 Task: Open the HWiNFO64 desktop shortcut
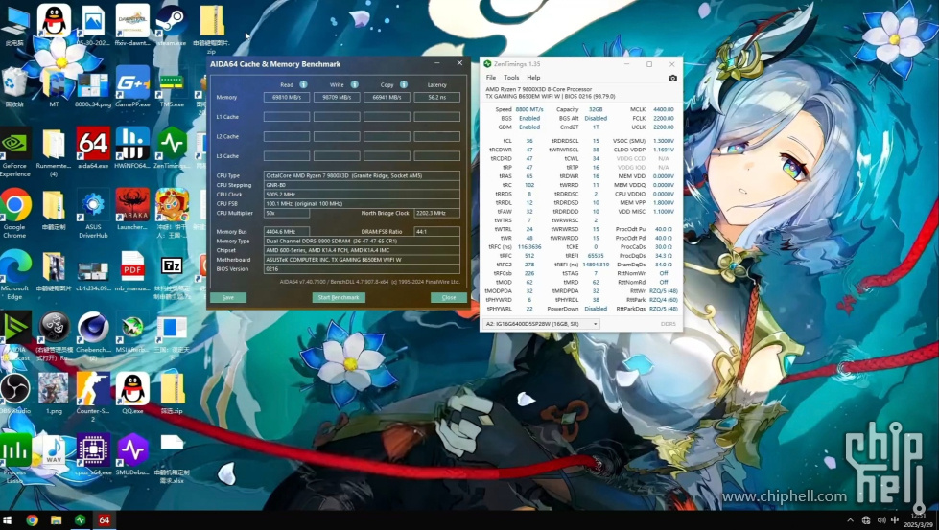point(132,148)
